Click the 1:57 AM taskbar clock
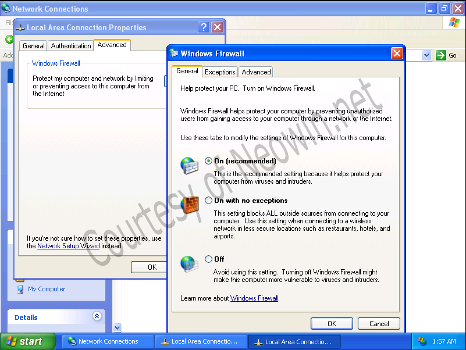 [444, 341]
